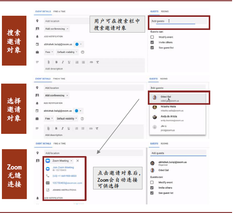
Task: Click remove formatting icon in 选择邀请对象 screenshot
Action: [x=97, y=128]
